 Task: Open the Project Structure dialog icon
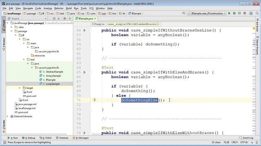click(251, 13)
